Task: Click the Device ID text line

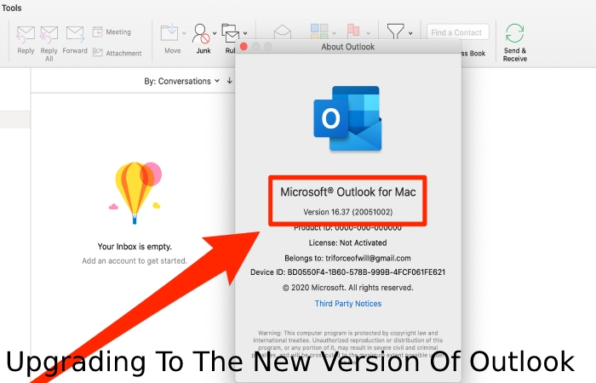Action: (347, 272)
